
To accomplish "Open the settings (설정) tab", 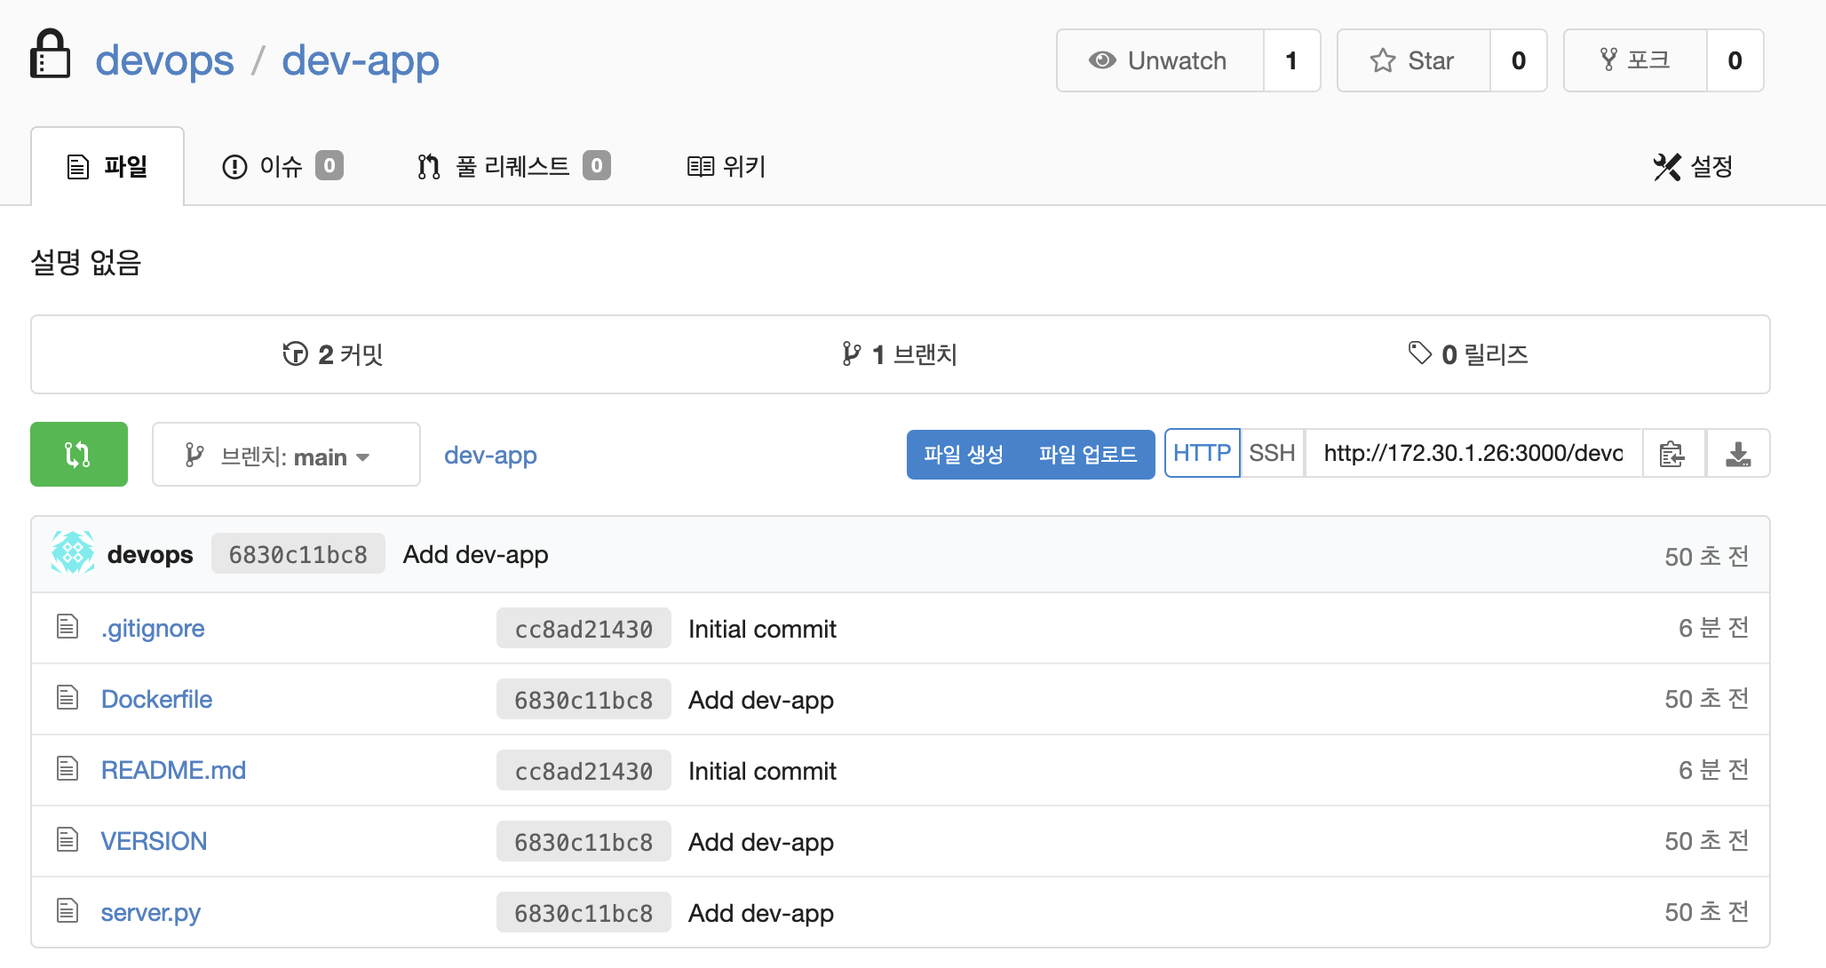I will (1693, 166).
